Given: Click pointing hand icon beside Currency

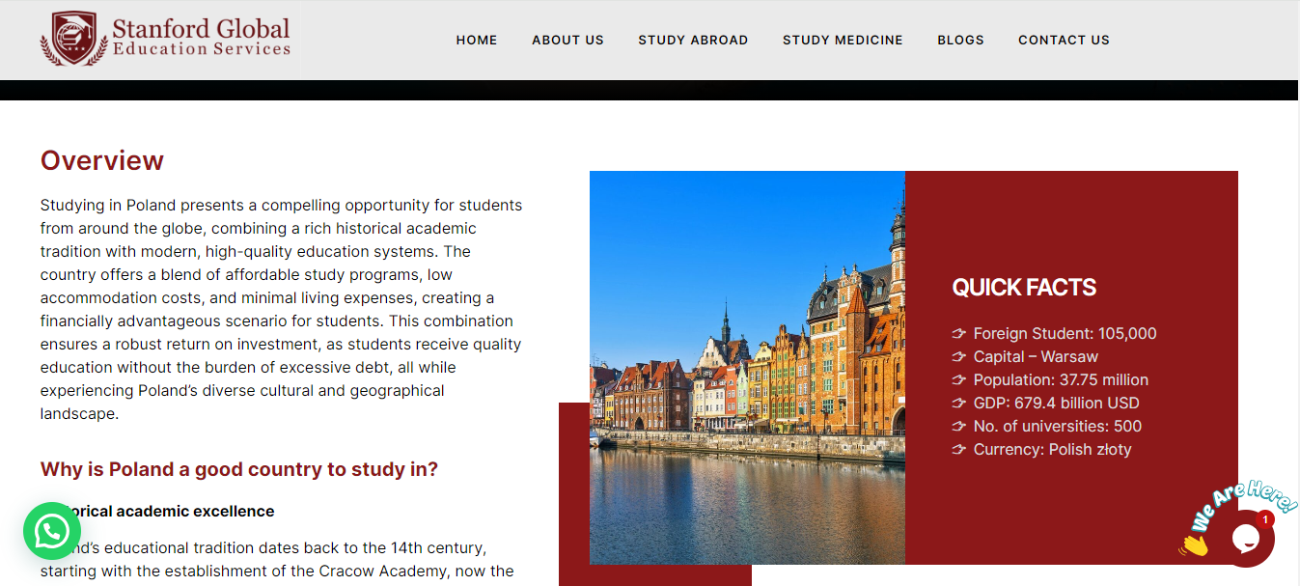Looking at the screenshot, I should click(958, 450).
